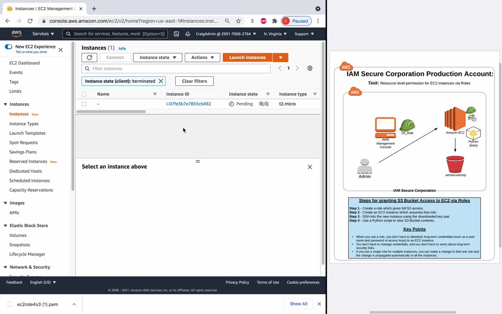This screenshot has width=502, height=314.
Task: Collapse the Images sidebar section
Action: click(x=5, y=203)
